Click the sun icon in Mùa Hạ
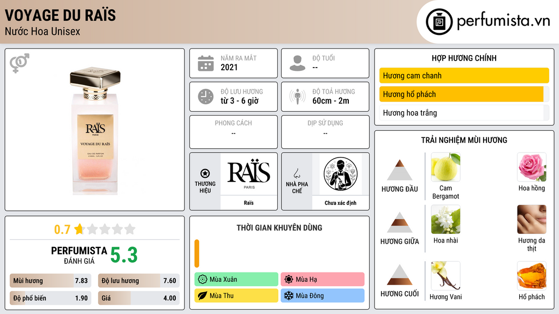Viewport: 559px width, 314px height. 289,280
